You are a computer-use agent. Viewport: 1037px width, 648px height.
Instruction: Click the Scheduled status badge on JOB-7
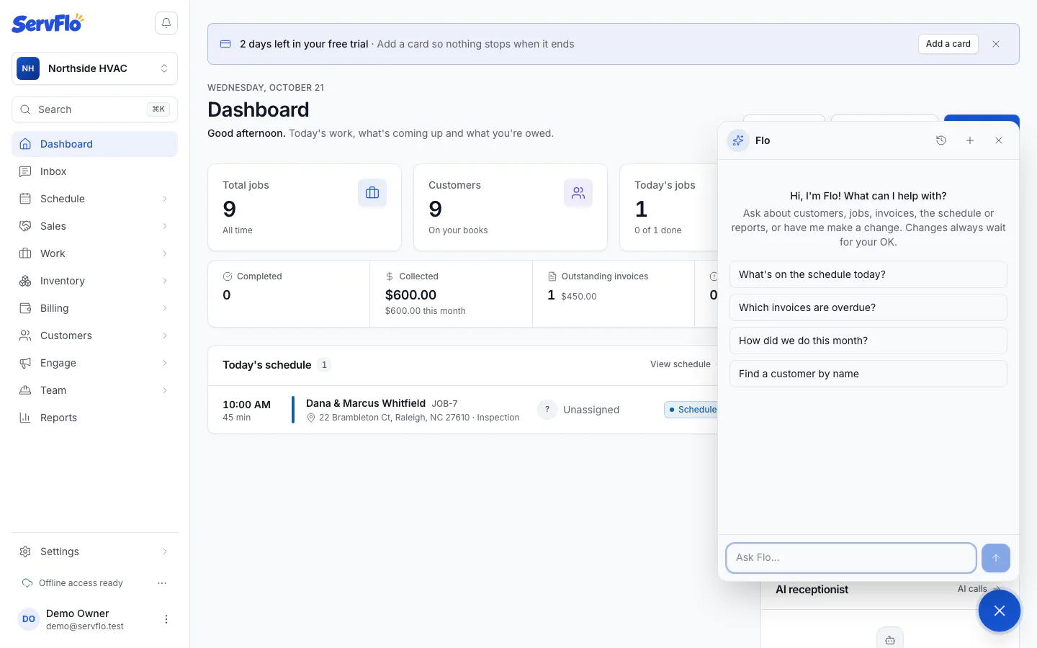click(x=691, y=410)
